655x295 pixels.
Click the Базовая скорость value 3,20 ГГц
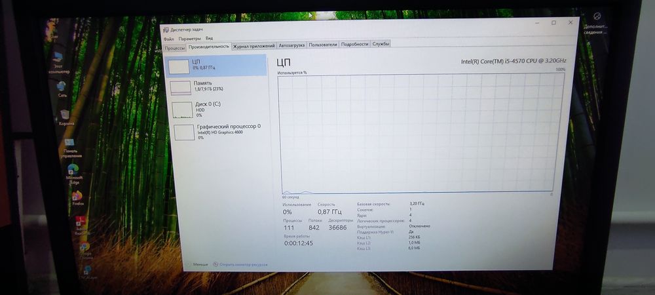click(417, 204)
